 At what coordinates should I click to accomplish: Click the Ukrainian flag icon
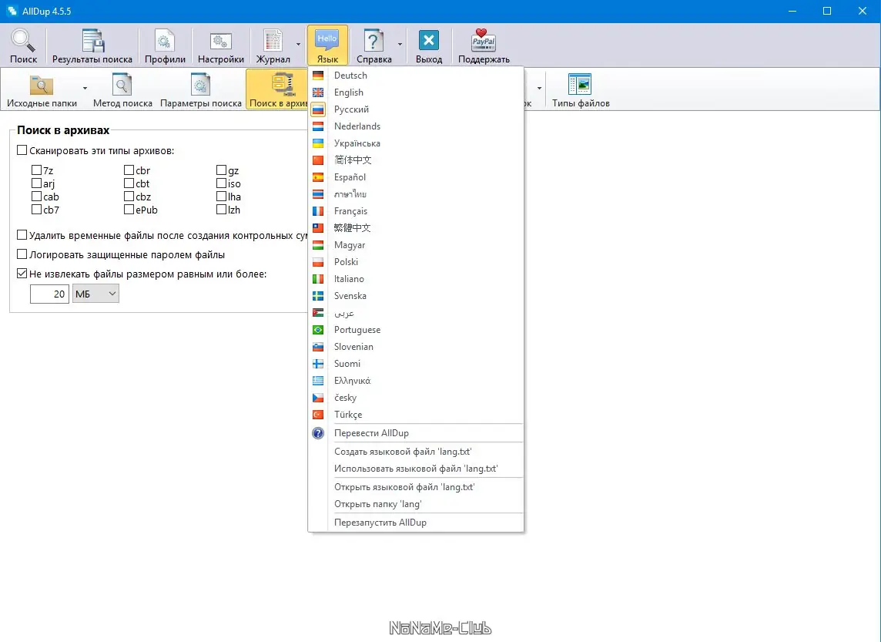point(318,143)
